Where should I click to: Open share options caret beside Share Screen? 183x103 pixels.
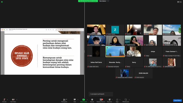tap(87, 100)
